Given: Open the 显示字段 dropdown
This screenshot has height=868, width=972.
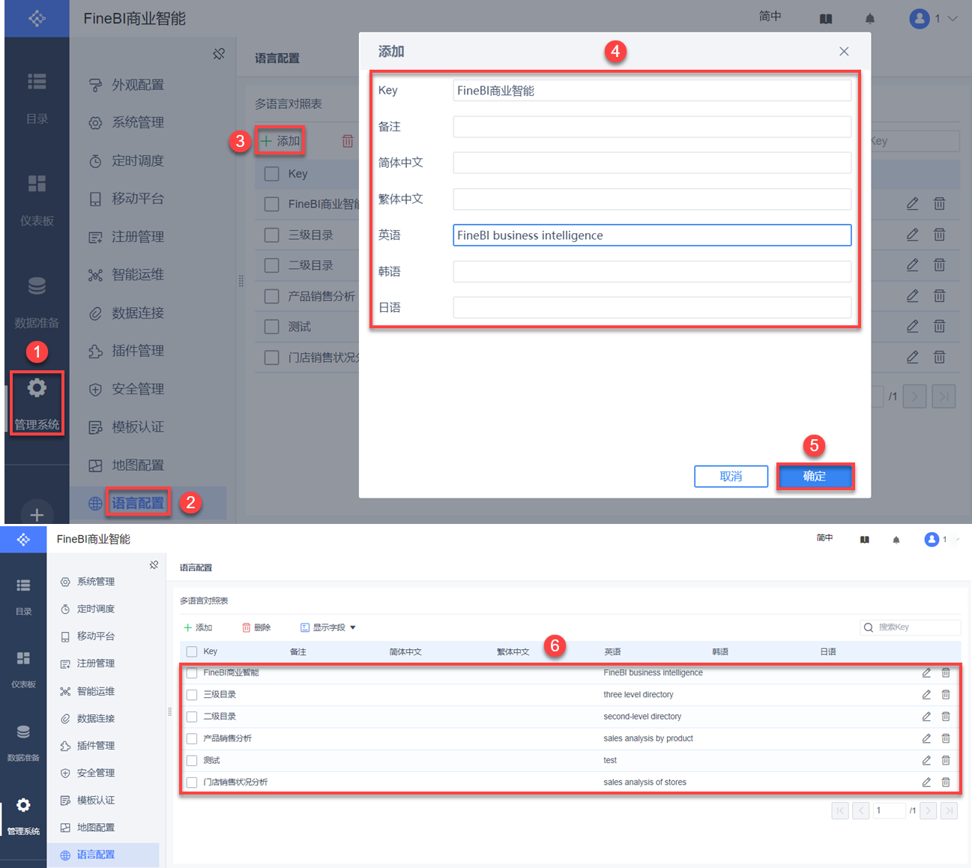Looking at the screenshot, I should pyautogui.click(x=328, y=627).
